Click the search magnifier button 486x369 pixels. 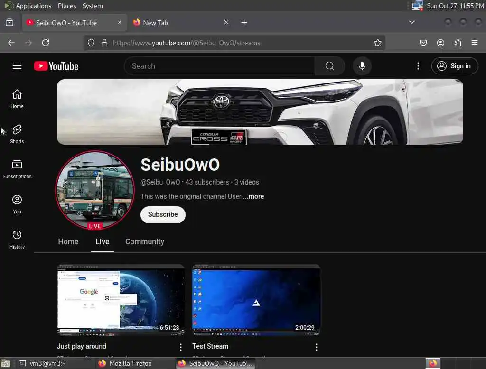point(329,66)
